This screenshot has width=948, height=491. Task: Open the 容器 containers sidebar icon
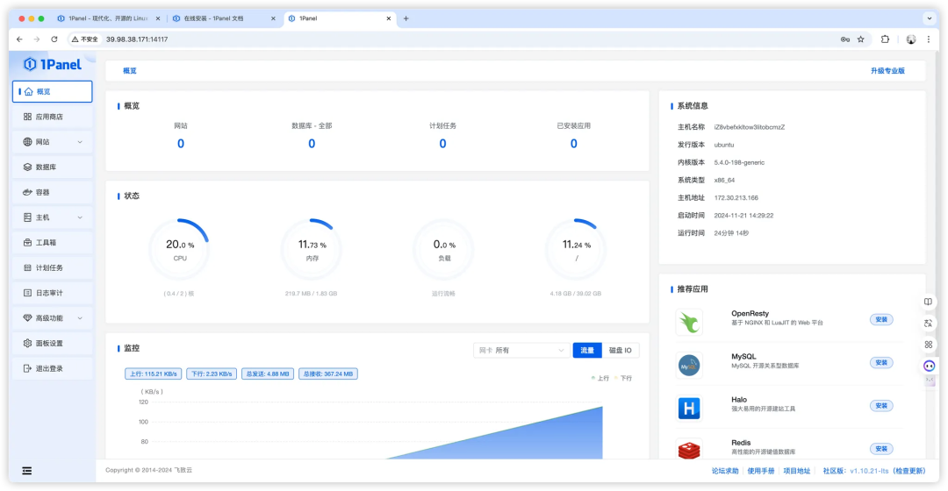tap(27, 192)
